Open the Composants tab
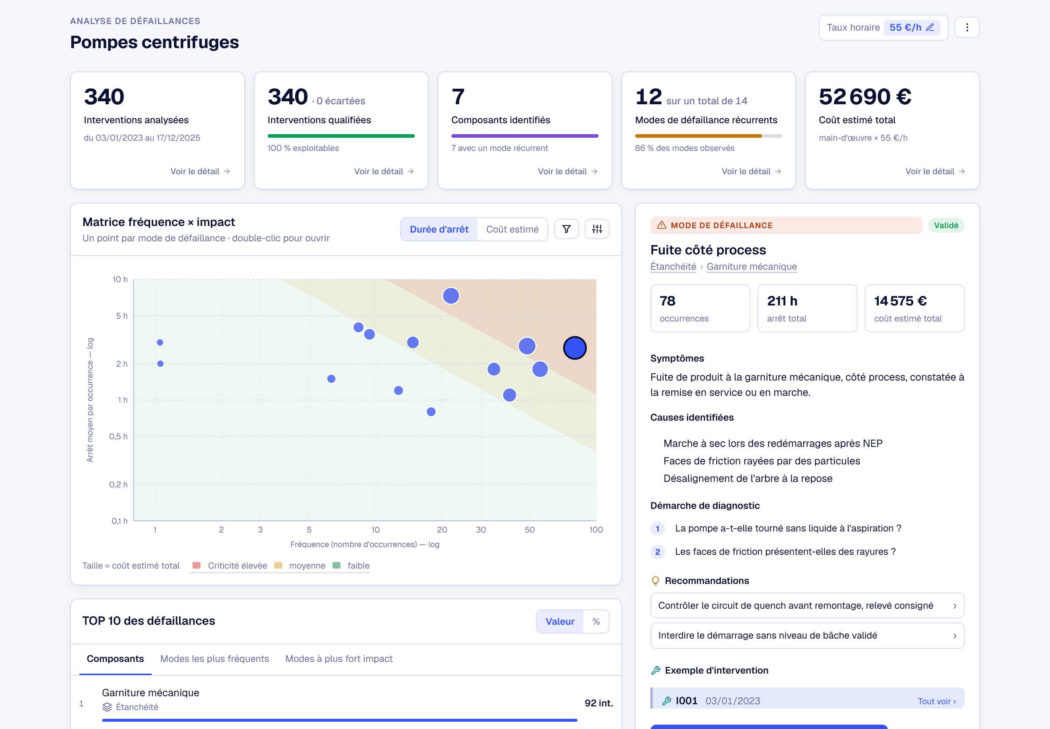 (x=115, y=659)
